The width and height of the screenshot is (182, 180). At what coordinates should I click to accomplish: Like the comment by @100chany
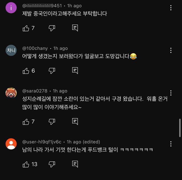coord(26,71)
